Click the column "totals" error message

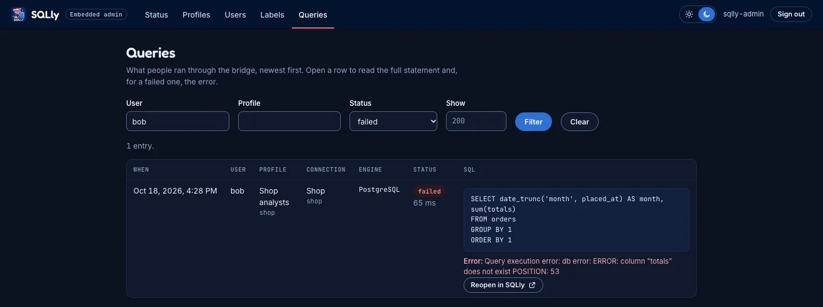point(568,266)
